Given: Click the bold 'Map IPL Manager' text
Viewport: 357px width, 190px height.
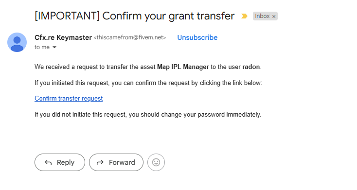Looking at the screenshot, I should tap(183, 67).
